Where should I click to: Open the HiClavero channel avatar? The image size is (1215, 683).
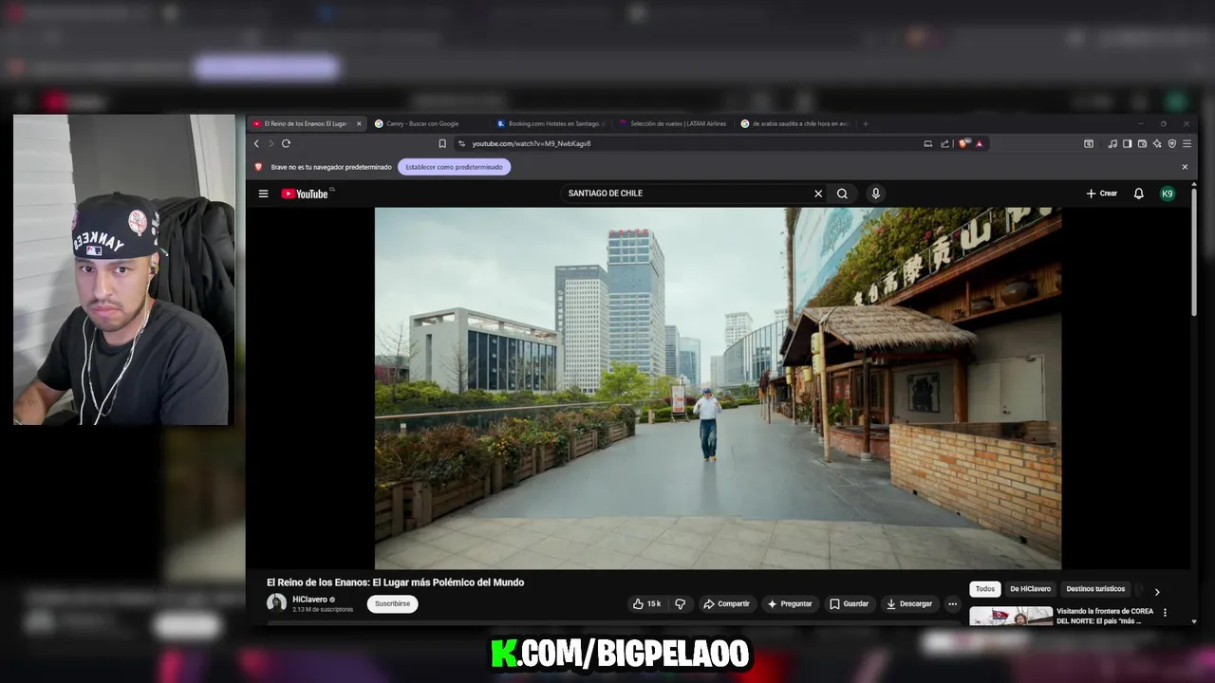pos(276,603)
